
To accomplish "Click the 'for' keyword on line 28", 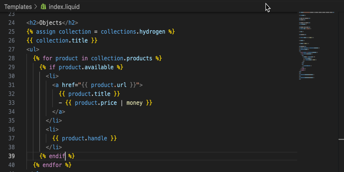I will (x=47, y=58).
